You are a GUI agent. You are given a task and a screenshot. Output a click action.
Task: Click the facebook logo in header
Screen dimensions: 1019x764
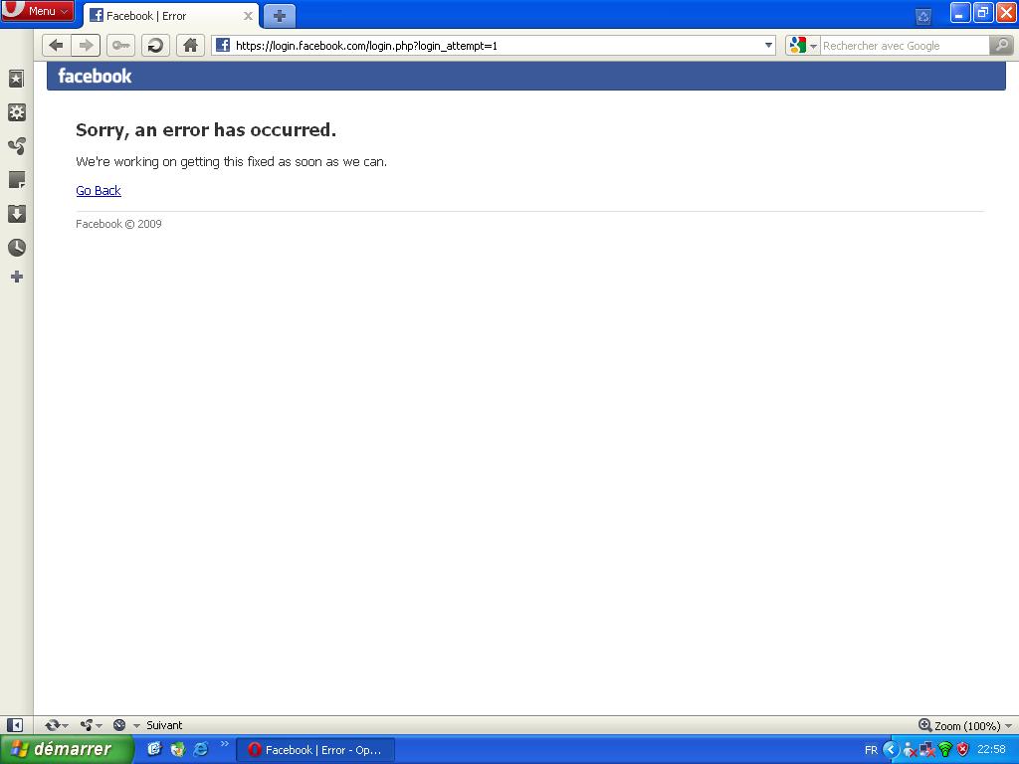tap(95, 76)
